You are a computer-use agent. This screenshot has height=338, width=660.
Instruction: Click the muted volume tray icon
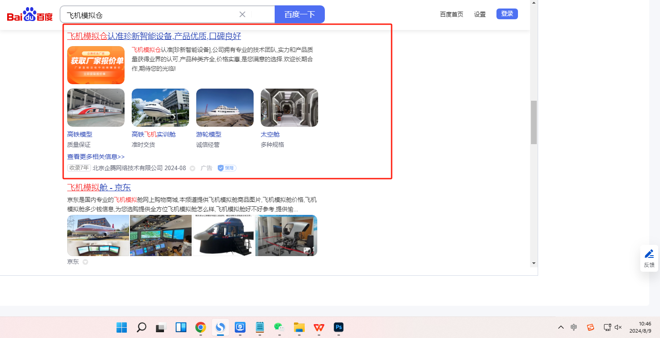point(618,327)
